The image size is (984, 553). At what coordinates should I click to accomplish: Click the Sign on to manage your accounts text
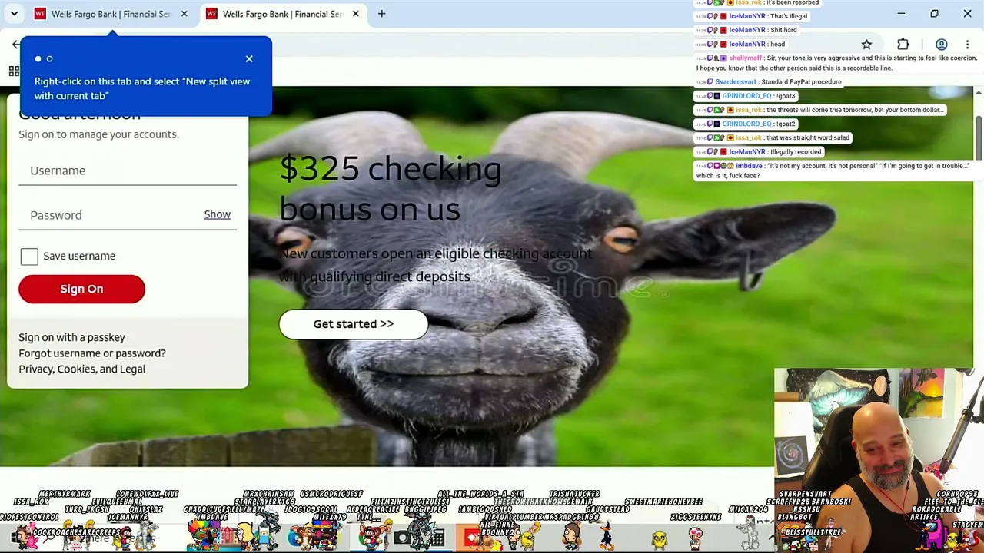[x=98, y=134]
